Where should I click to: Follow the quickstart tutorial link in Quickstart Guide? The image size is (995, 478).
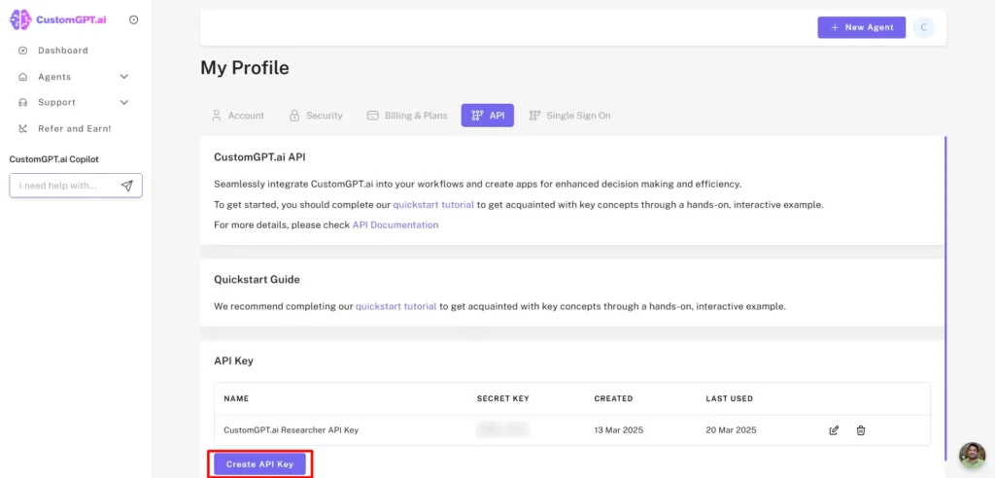pos(395,306)
